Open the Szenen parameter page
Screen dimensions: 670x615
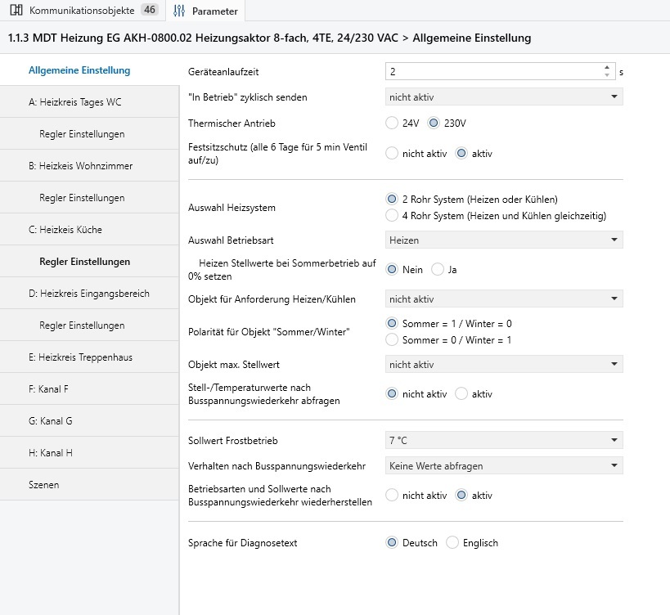[43, 485]
